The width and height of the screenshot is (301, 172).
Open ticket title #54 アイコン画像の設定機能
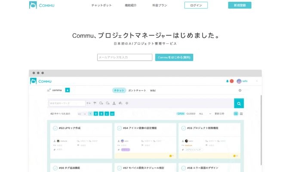[140, 128]
